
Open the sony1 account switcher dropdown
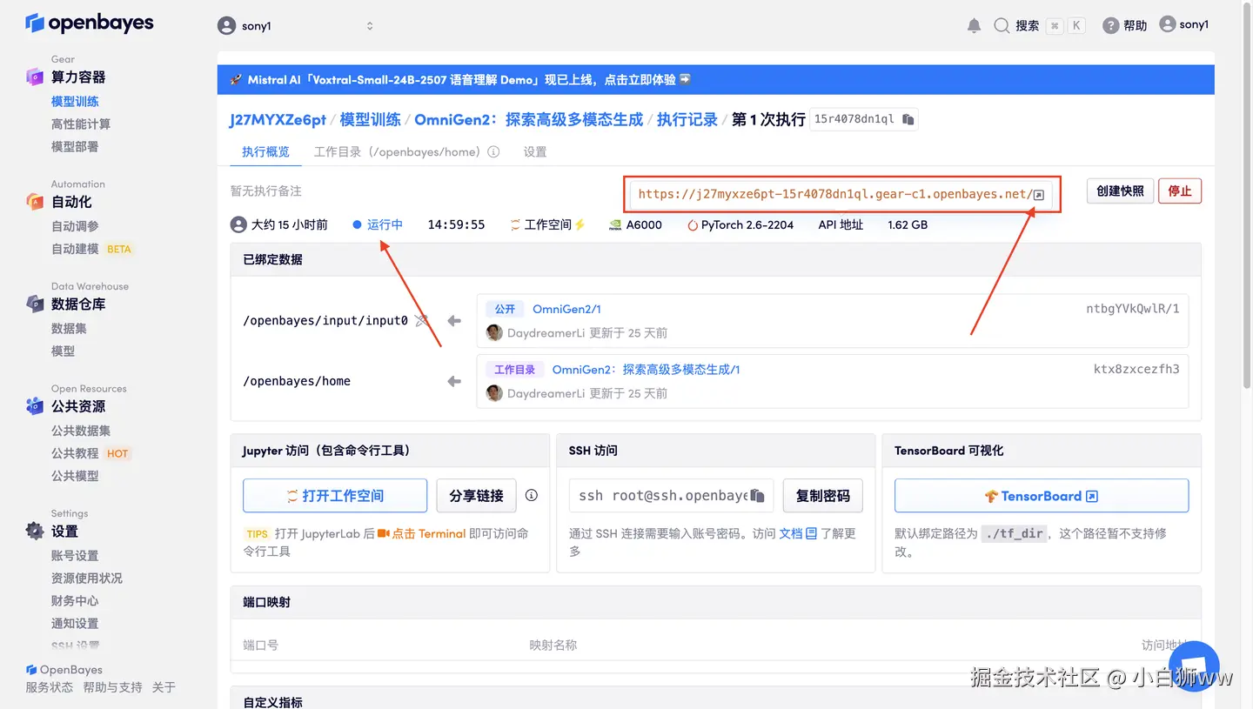(x=296, y=26)
